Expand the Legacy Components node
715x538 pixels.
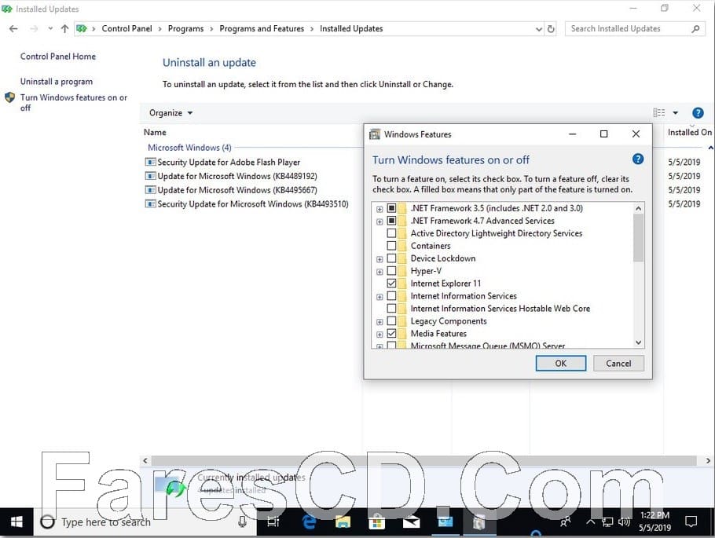[x=379, y=322]
